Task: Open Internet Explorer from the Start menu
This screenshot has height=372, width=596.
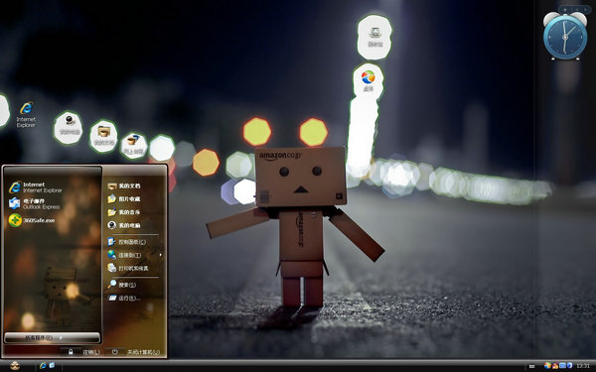Action: click(x=36, y=187)
